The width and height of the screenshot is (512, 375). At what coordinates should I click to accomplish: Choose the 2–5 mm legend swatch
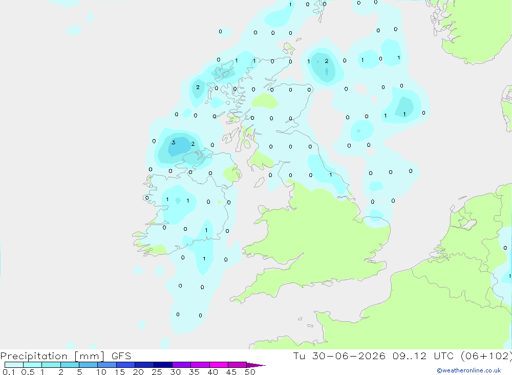[70, 365]
